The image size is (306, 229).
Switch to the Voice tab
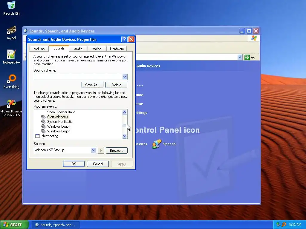97,49
